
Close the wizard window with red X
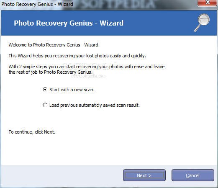(x=207, y=3)
